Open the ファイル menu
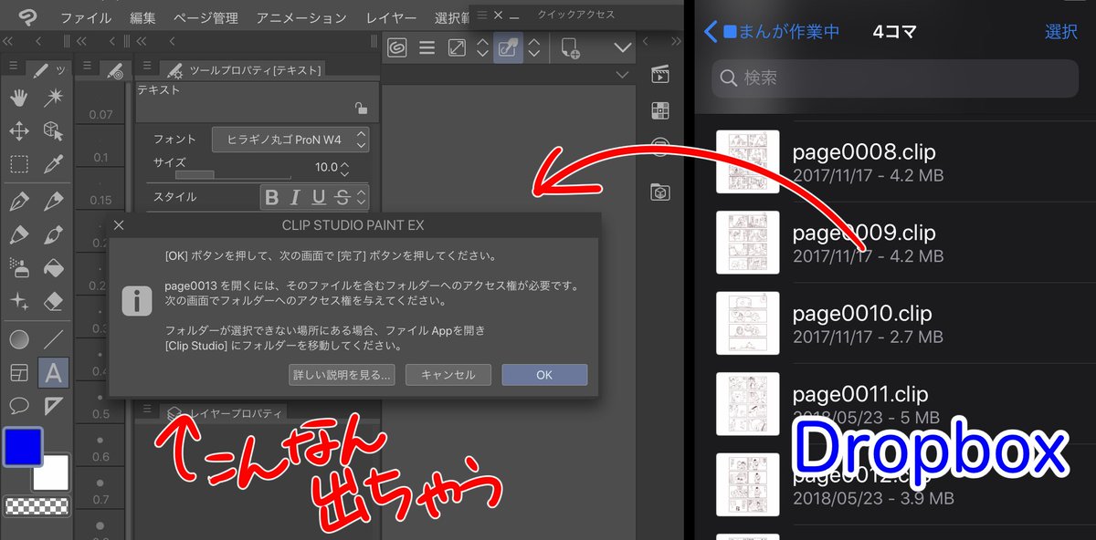Viewport: 1096px width, 540px height. (x=86, y=17)
